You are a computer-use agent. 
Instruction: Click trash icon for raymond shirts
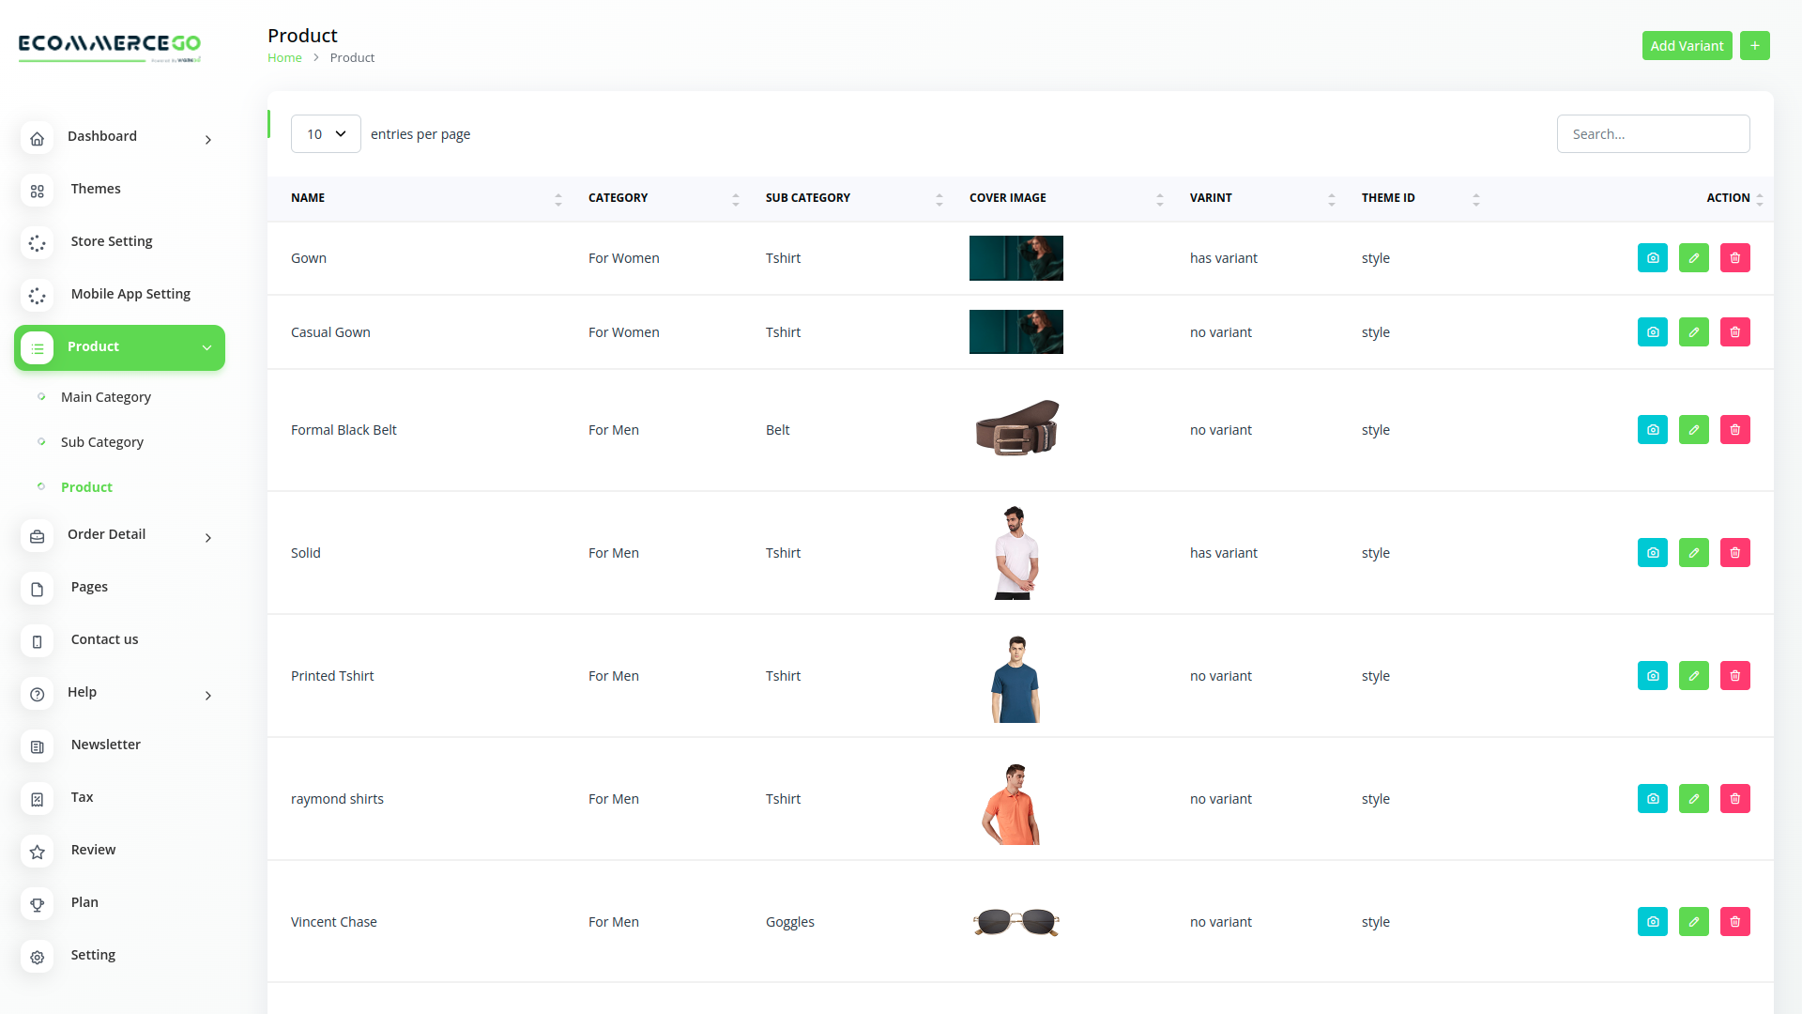coord(1734,799)
